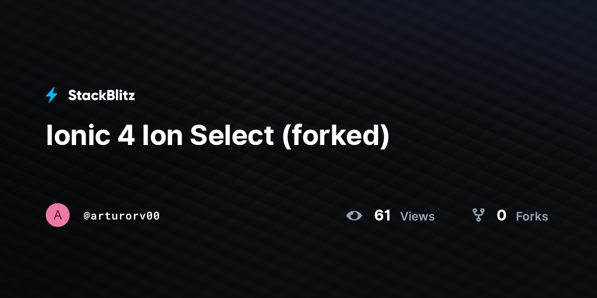597x298 pixels.
Task: Click the '@' symbol before arturorv00
Action: 87,216
